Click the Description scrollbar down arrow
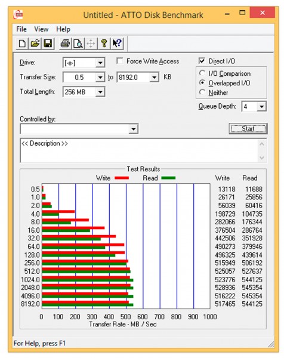Image resolution: width=284 pixels, height=358 pixels. tap(262, 158)
